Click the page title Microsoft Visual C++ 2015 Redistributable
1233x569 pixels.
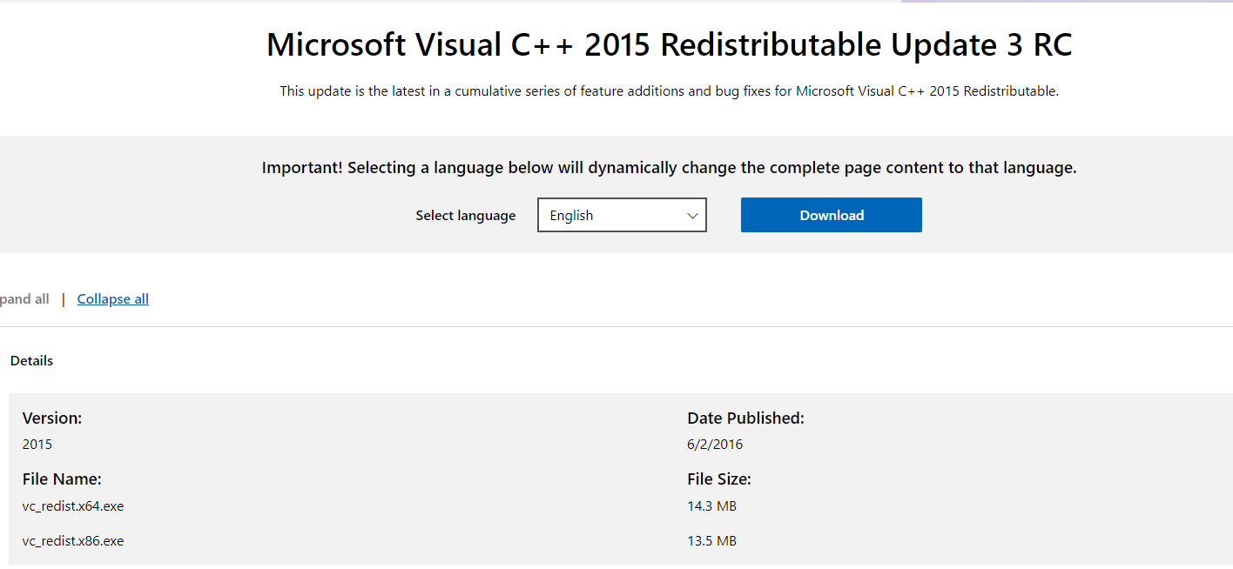[669, 45]
